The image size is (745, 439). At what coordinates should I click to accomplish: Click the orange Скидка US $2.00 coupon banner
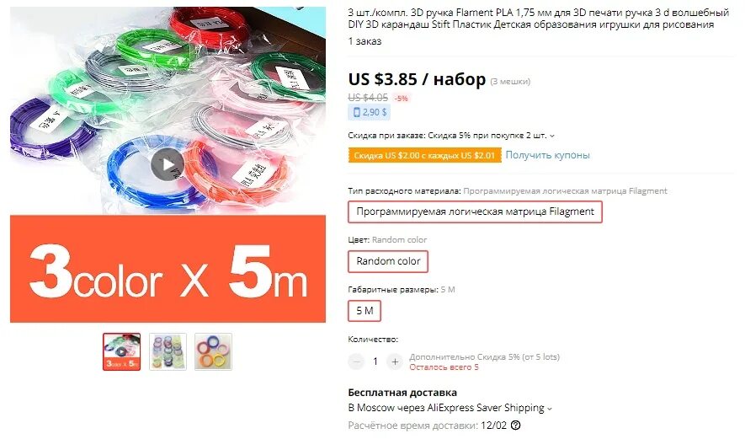425,155
